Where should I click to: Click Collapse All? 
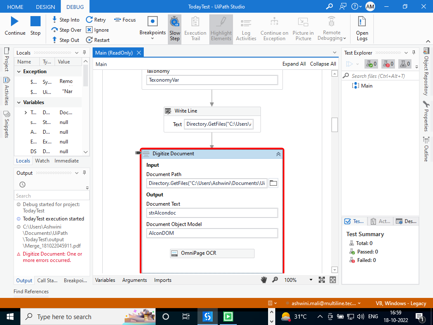(323, 64)
